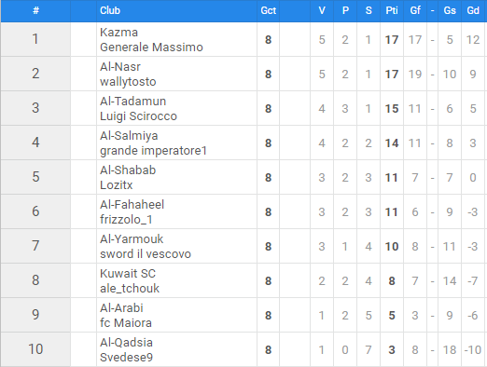487x367 pixels.
Task: Select the rank 10 row cell
Action: point(35,349)
